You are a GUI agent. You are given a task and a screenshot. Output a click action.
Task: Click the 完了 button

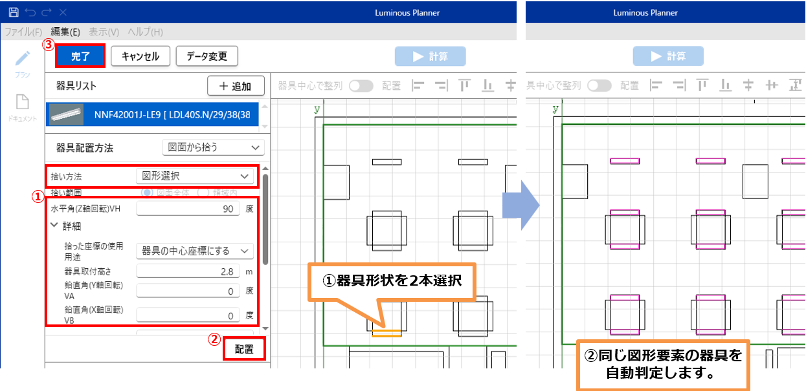(x=80, y=56)
